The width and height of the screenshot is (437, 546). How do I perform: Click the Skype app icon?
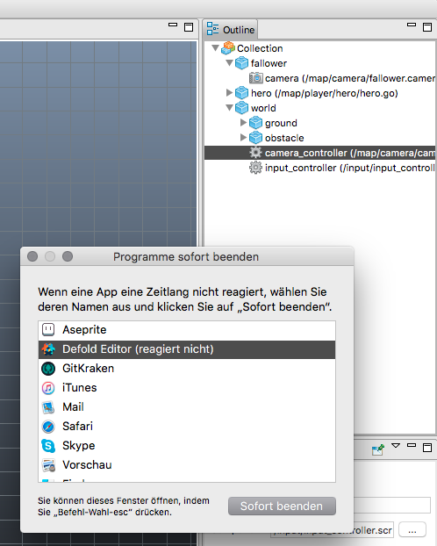(x=48, y=446)
